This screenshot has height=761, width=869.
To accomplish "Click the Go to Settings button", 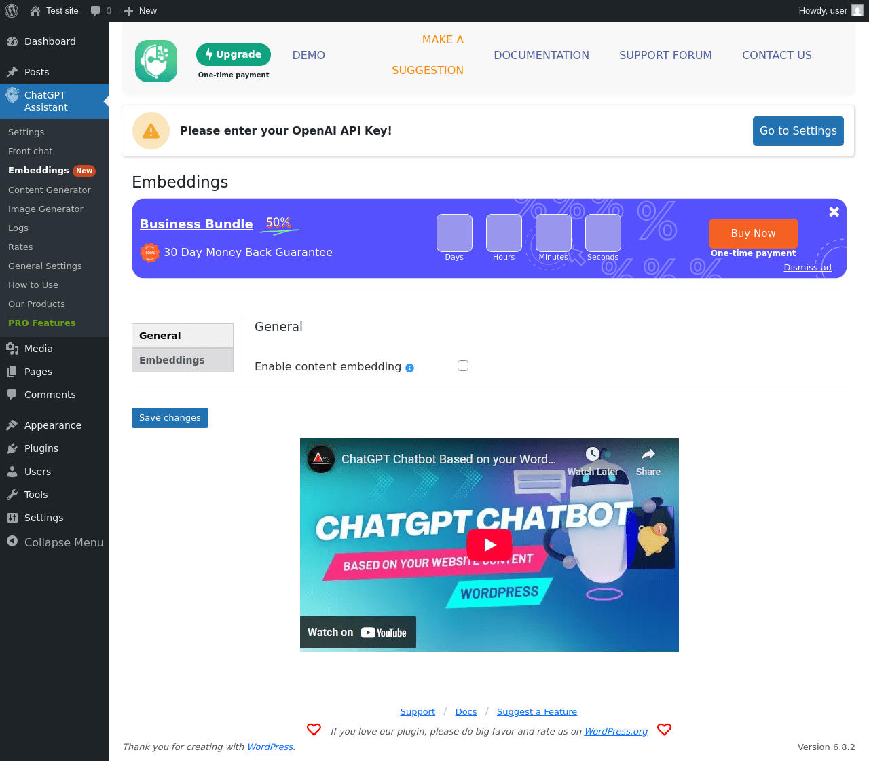I will pos(798,131).
